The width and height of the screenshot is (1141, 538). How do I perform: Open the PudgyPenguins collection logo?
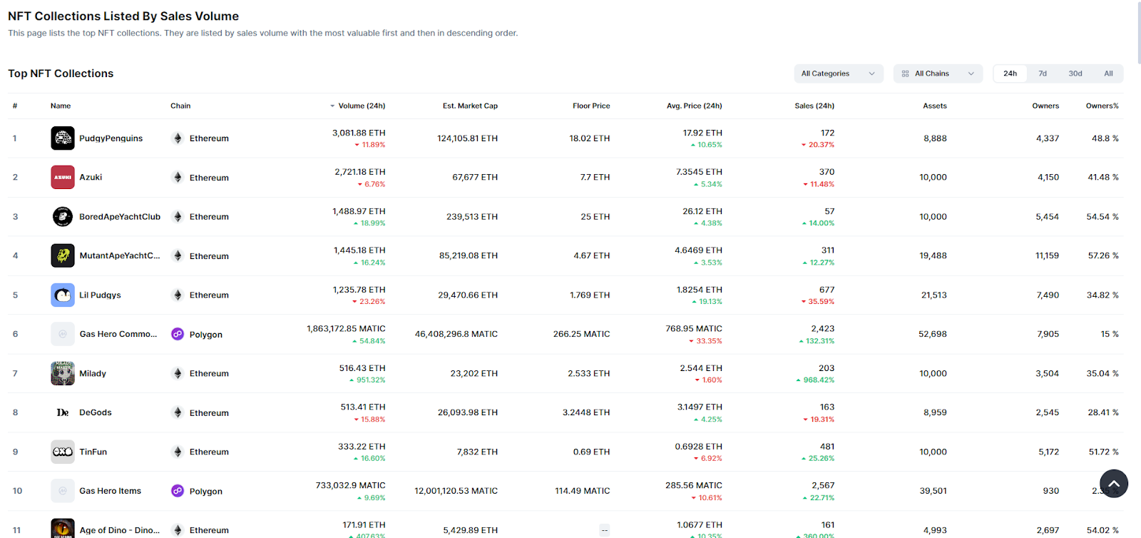point(63,138)
